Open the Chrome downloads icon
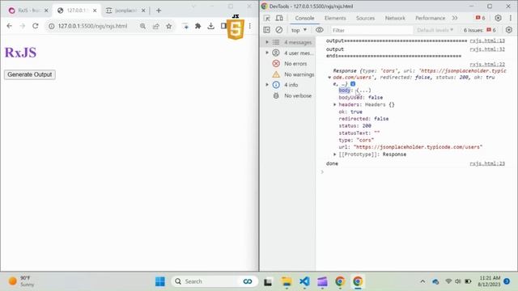Viewport: 518px width, 291px height. (210, 26)
